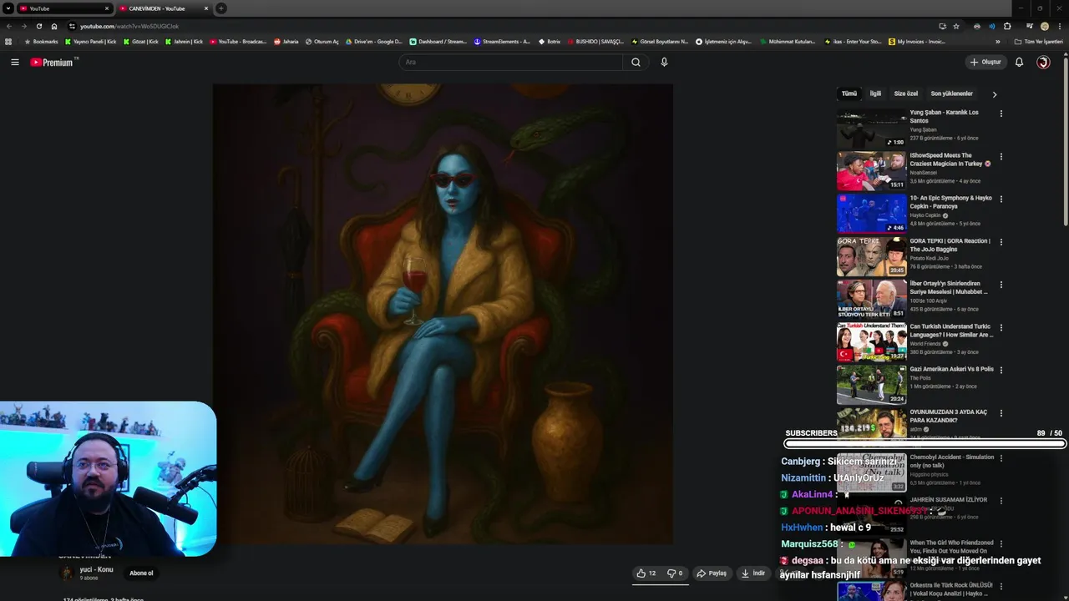Open StreamElements bookmark
Image resolution: width=1069 pixels, height=601 pixels.
pyautogui.click(x=501, y=42)
